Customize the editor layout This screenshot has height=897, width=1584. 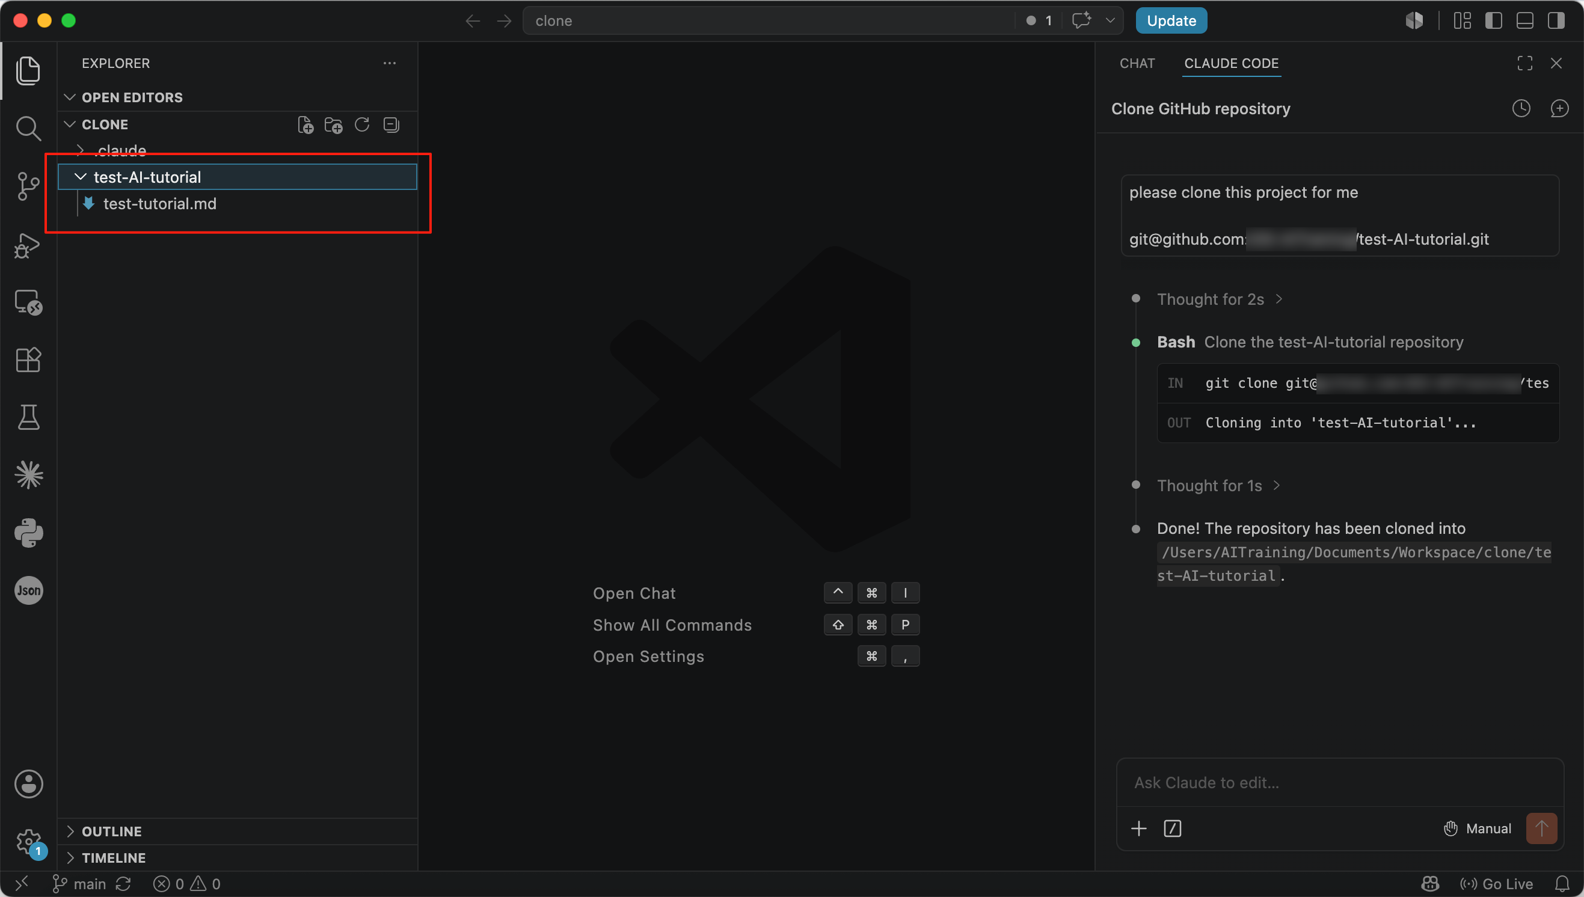click(x=1462, y=21)
